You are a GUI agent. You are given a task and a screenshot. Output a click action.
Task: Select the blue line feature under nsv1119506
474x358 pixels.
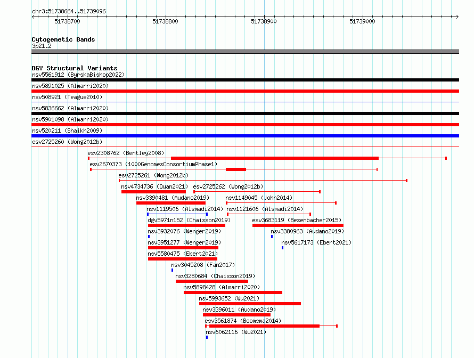[x=177, y=214]
